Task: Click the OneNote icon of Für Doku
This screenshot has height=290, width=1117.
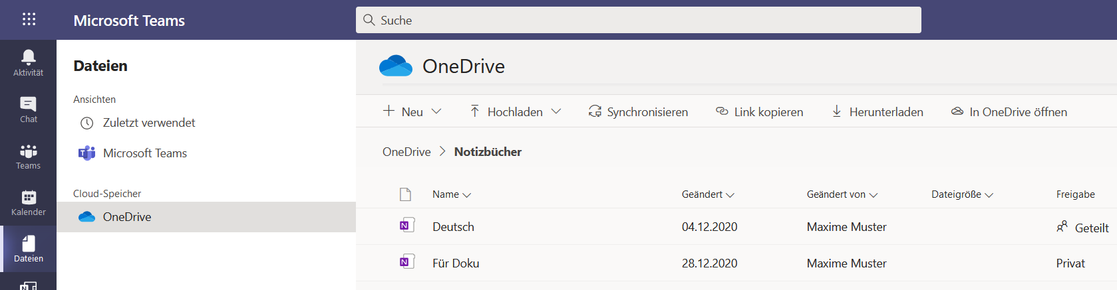Action: (x=406, y=261)
